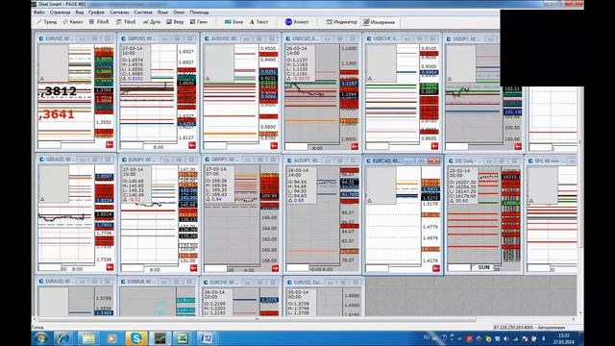Viewport: 615px width, 346px height.
Task: Open the График menu
Action: tap(96, 12)
